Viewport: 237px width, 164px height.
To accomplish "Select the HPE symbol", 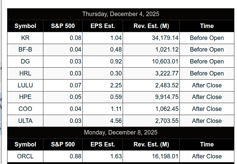I will point(25,97).
